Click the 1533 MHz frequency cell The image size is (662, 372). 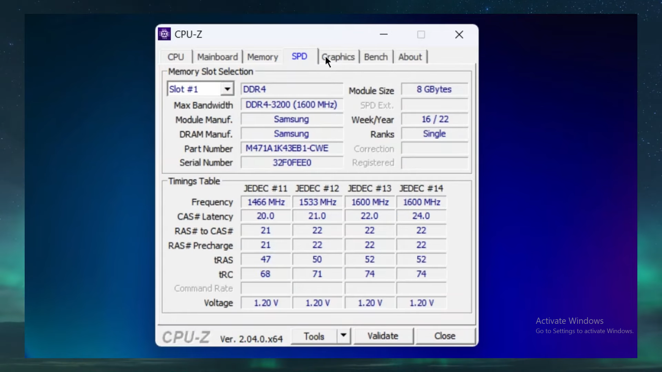[318, 202]
